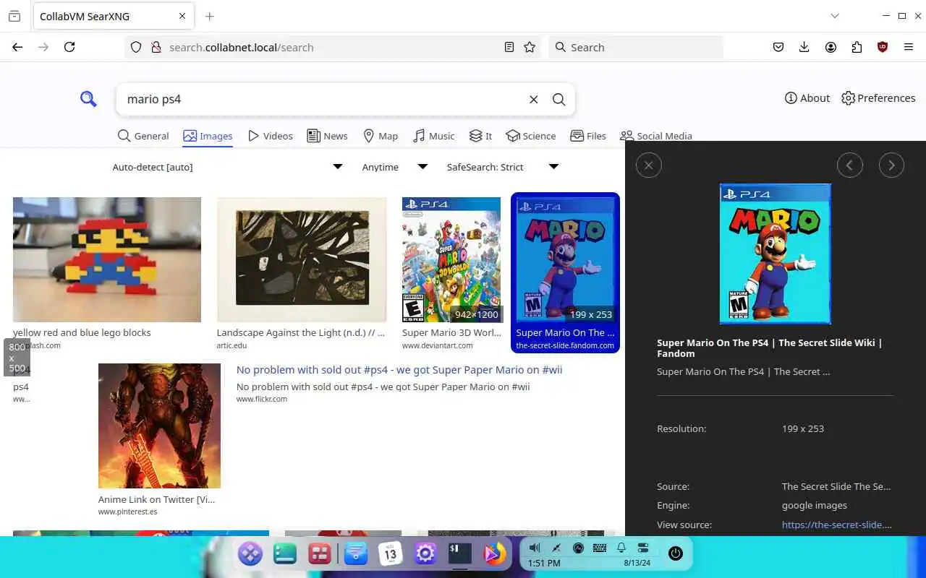The image size is (926, 578).
Task: Switch to the News category
Action: pyautogui.click(x=327, y=136)
